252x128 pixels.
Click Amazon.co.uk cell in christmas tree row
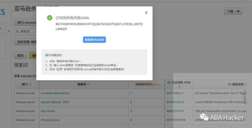(x=25, y=120)
